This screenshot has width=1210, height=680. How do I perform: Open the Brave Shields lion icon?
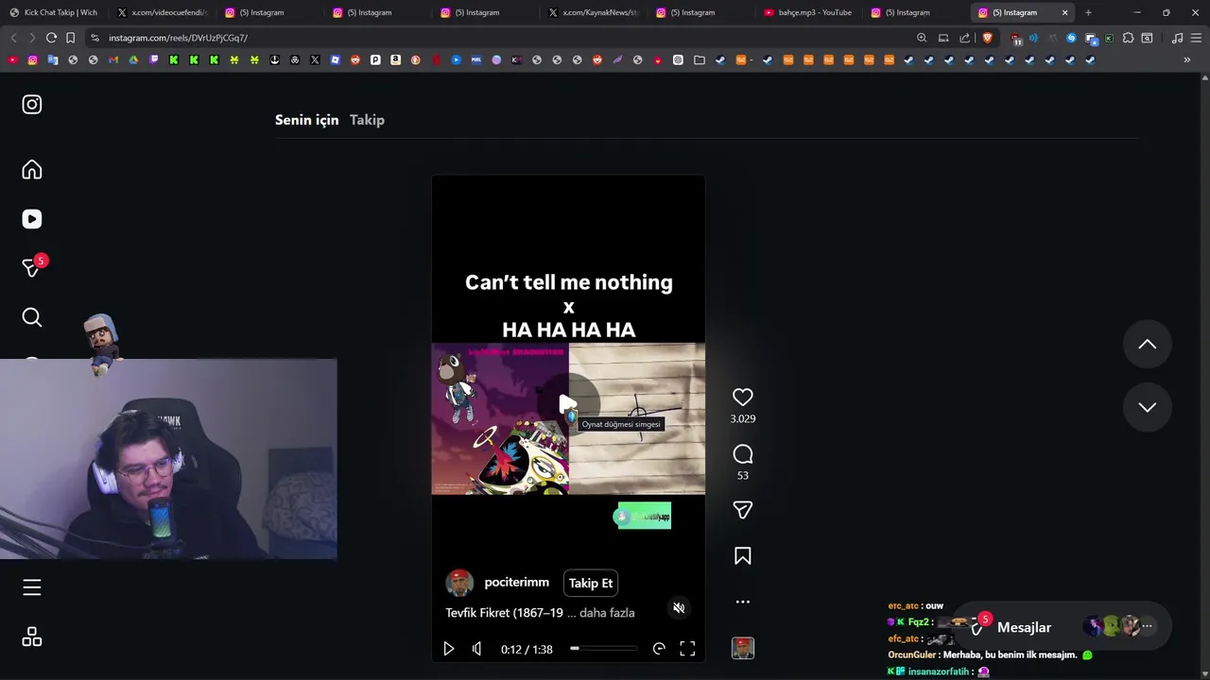988,38
